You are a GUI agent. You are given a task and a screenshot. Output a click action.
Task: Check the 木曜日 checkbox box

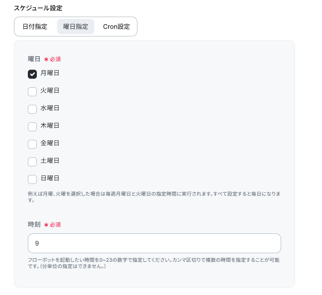pos(32,127)
